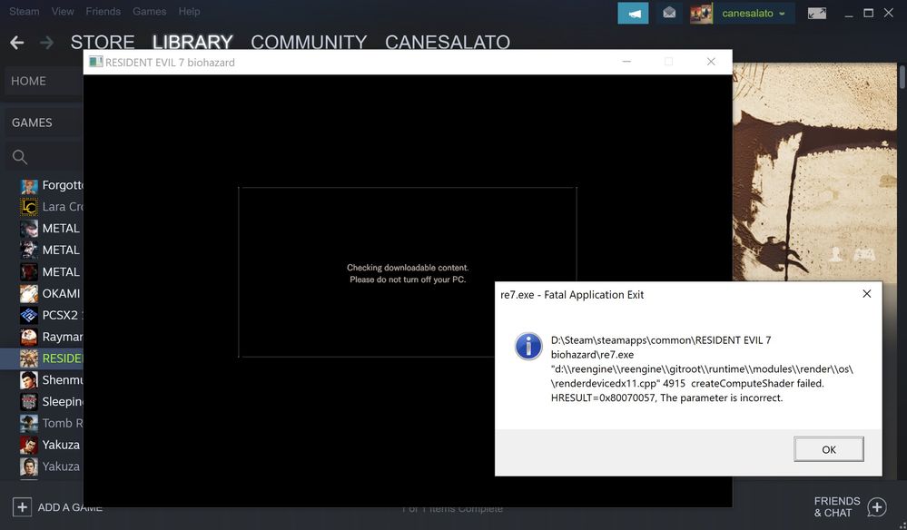Open the View menu
This screenshot has height=530, width=907.
coord(63,11)
